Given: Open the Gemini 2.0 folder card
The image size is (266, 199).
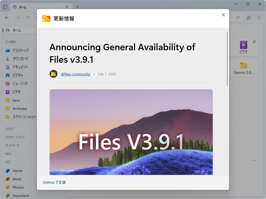Looking at the screenshot, I should point(243,68).
